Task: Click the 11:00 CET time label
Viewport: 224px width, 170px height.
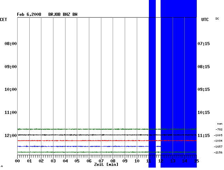Action: [11, 113]
